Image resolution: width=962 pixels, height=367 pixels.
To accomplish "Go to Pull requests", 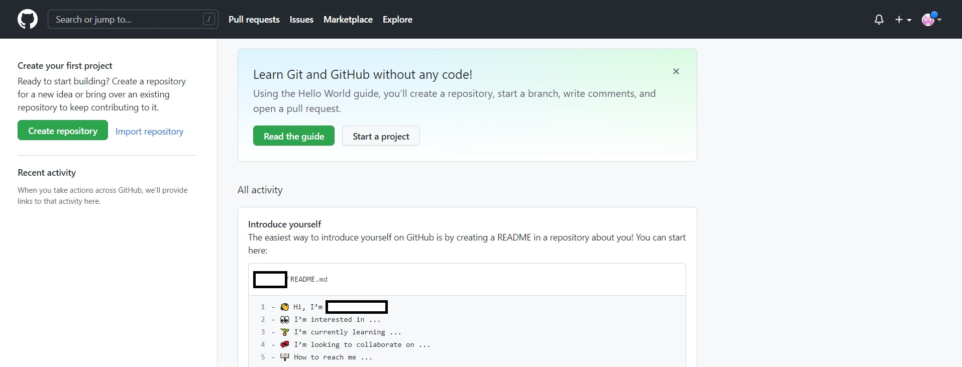I will [x=254, y=20].
